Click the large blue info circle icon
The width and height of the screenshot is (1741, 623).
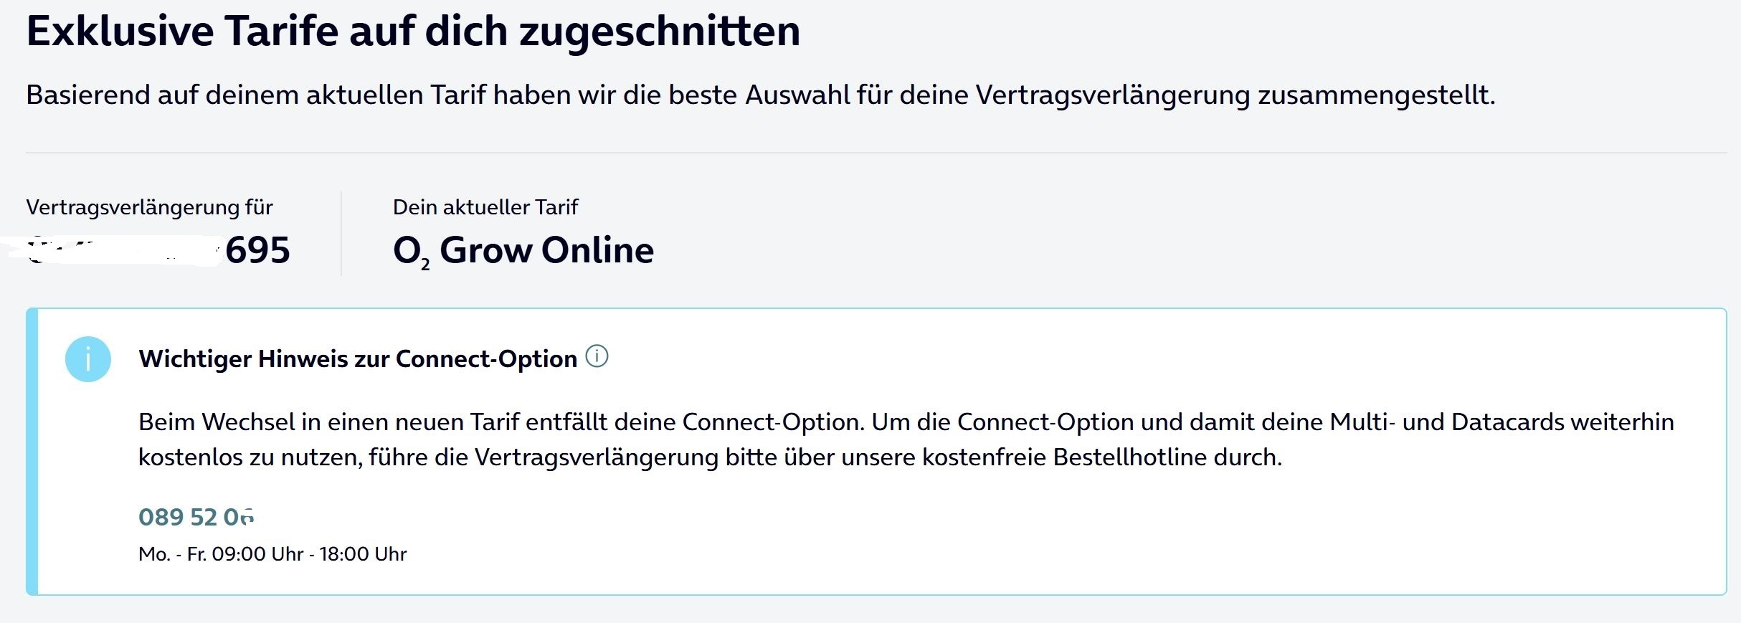coord(88,359)
